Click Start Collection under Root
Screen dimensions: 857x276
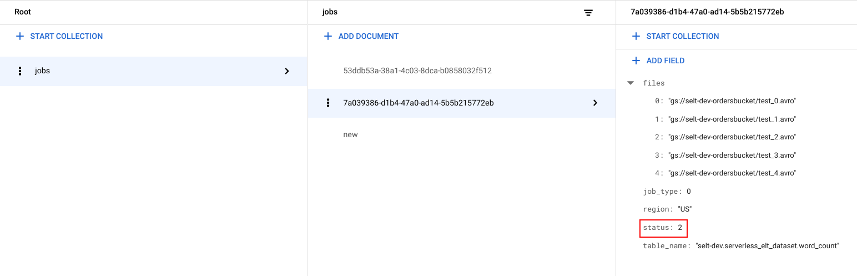pos(67,36)
